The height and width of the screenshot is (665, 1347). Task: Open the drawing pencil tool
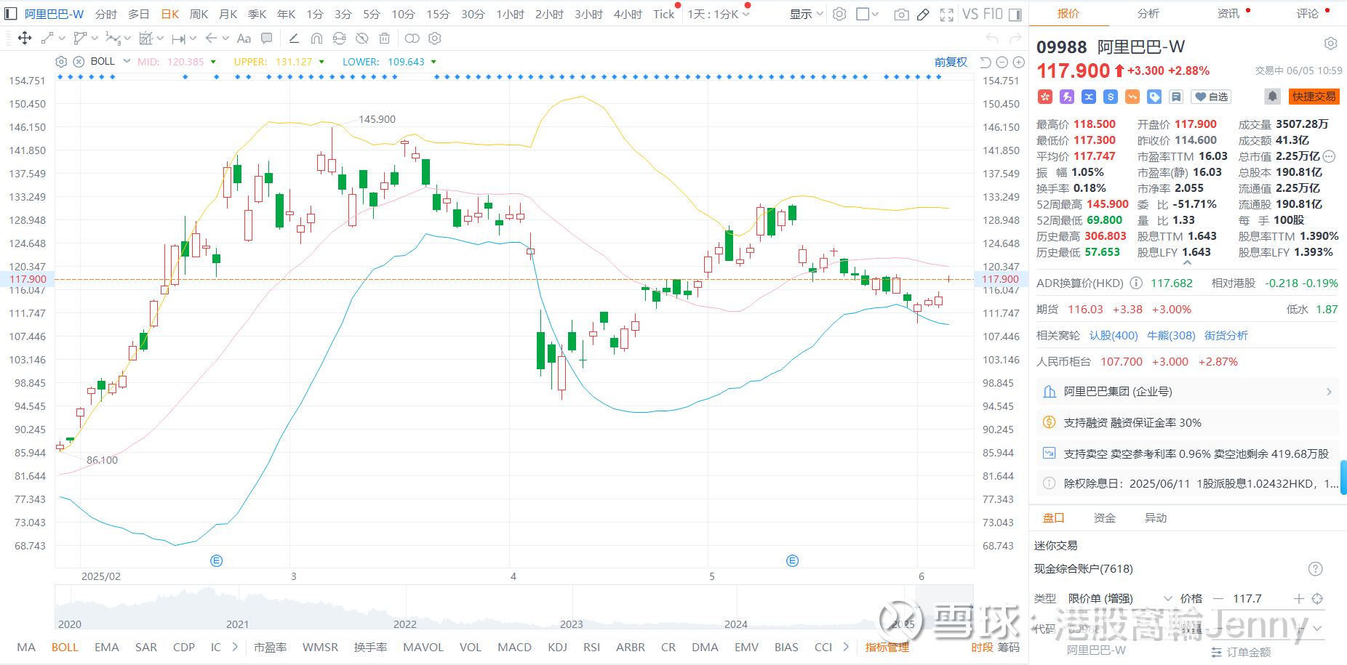923,14
